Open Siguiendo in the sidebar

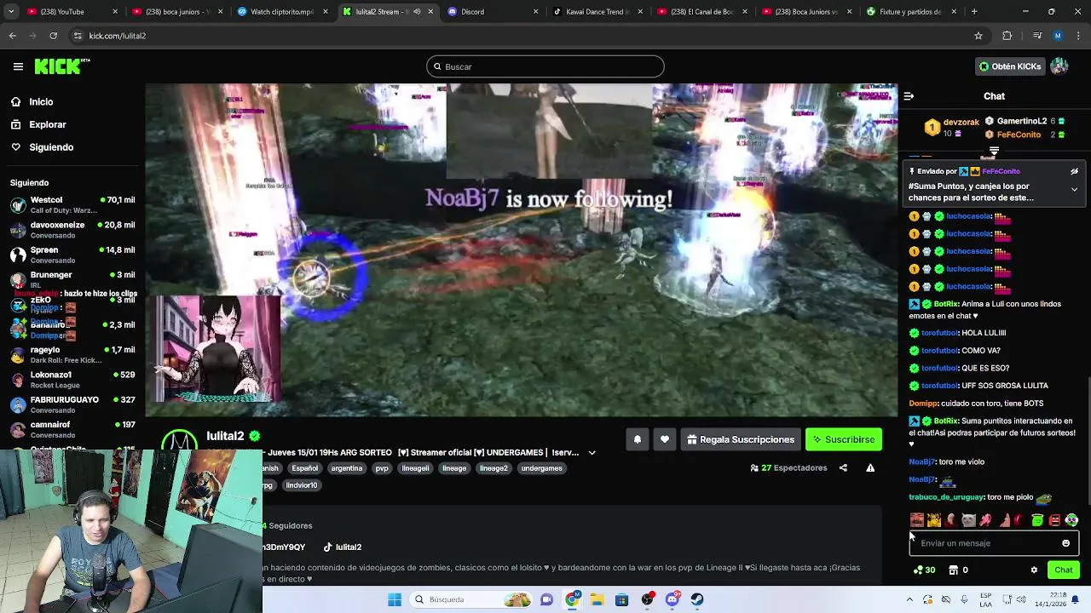(x=51, y=147)
